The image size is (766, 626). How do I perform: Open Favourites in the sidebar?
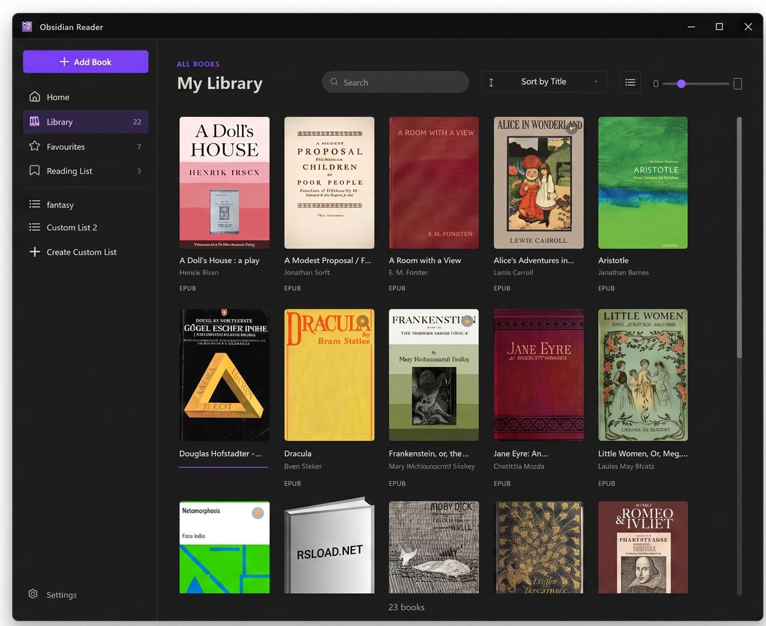coord(86,146)
